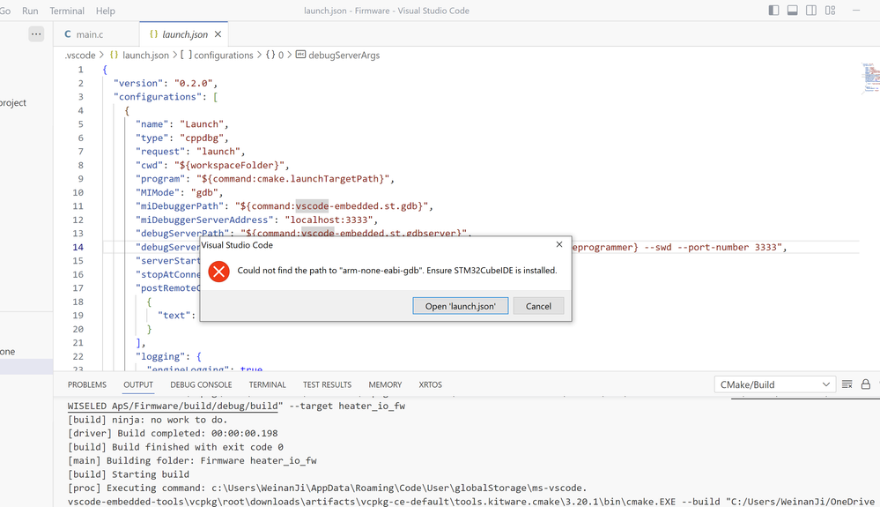Click the sidebar more actions ellipsis
Image resolution: width=880 pixels, height=507 pixels.
click(36, 34)
